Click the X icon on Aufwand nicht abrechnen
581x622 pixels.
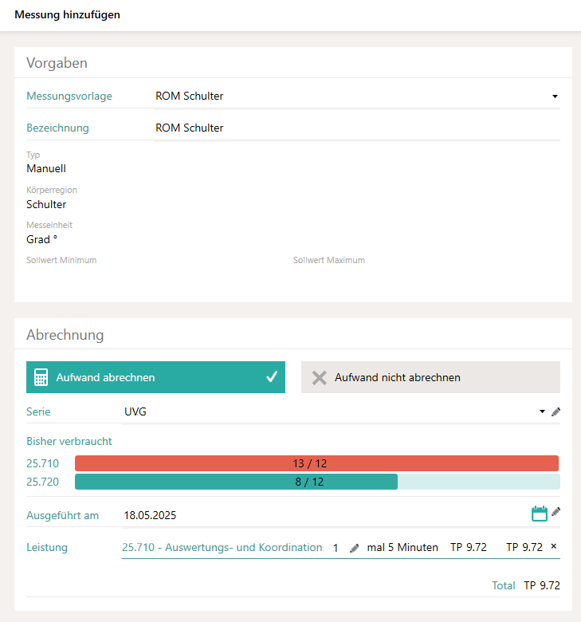pyautogui.click(x=320, y=377)
